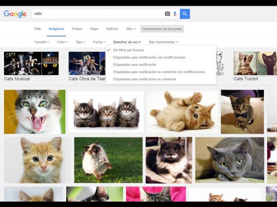Open the Vídeos tab

click(x=77, y=29)
